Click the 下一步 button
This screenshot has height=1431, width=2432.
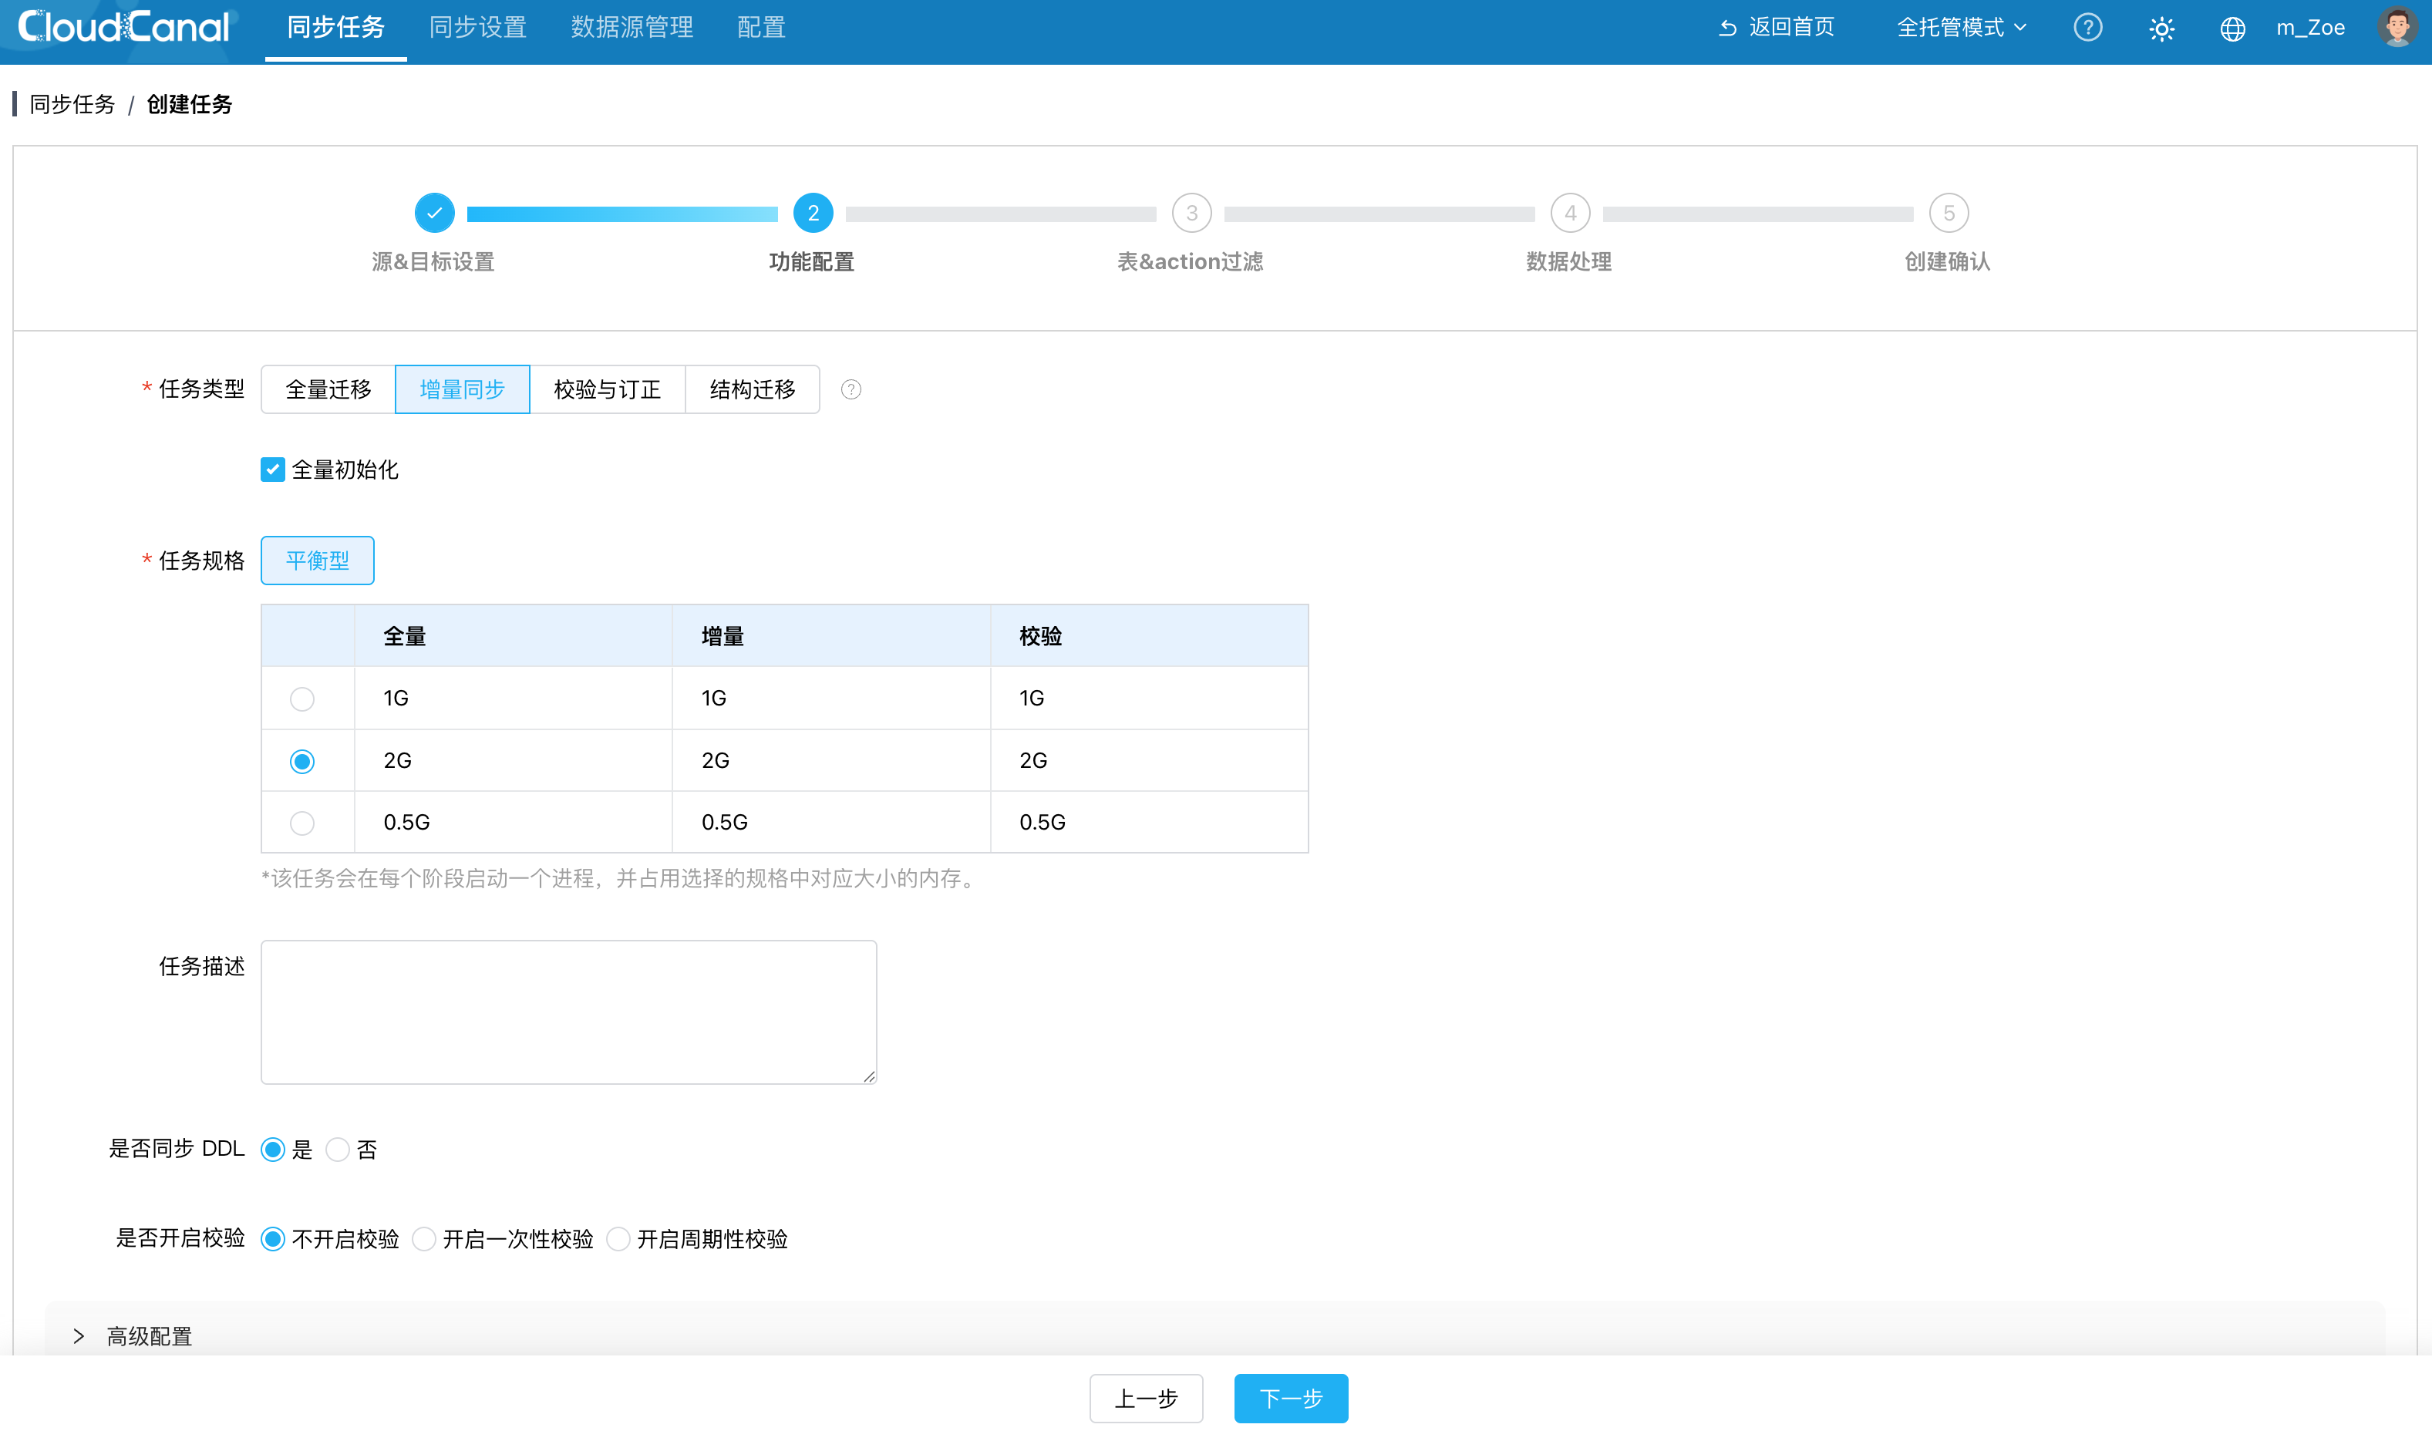point(1292,1398)
